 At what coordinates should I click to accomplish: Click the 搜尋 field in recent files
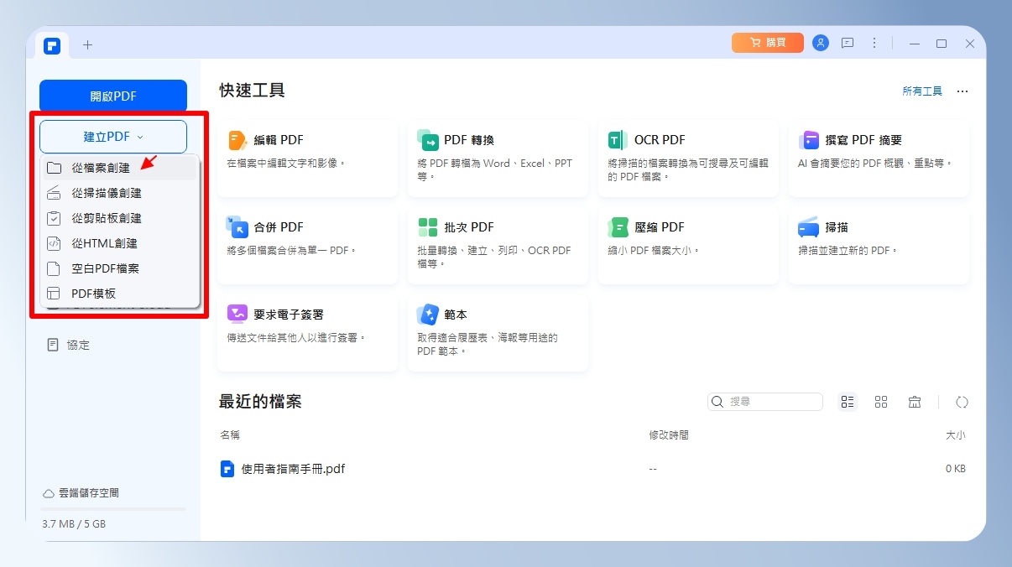(x=765, y=402)
